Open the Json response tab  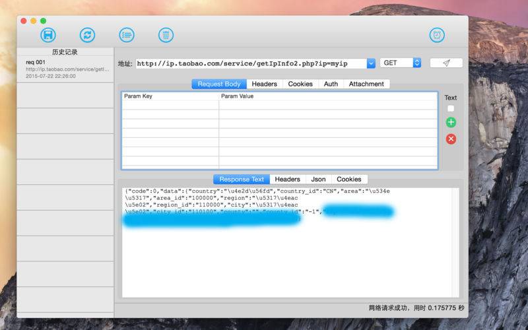[318, 179]
